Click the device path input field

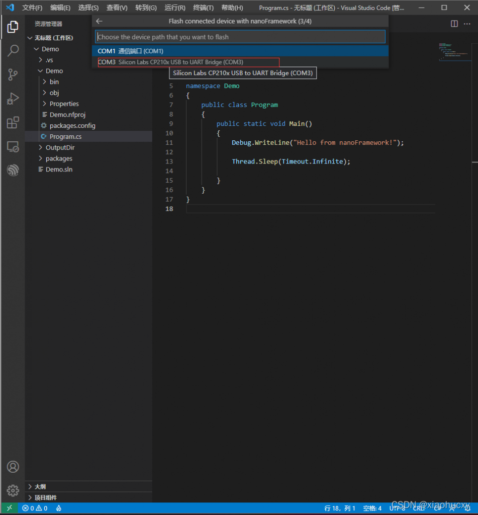(x=240, y=37)
